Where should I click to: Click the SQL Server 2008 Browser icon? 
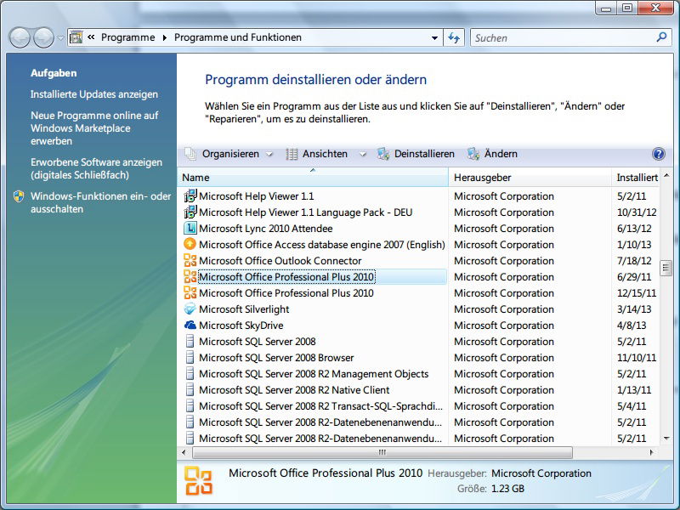click(190, 357)
